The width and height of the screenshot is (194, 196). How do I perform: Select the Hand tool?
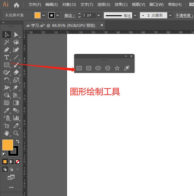[x=6, y=133]
